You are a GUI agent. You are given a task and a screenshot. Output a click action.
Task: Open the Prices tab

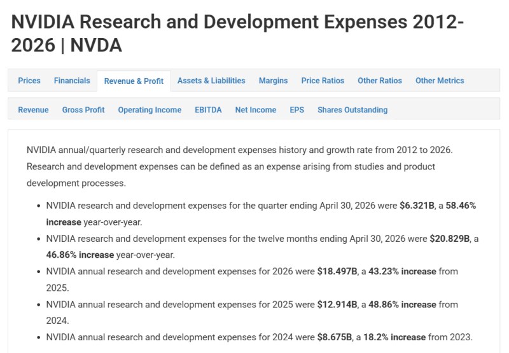tap(29, 81)
